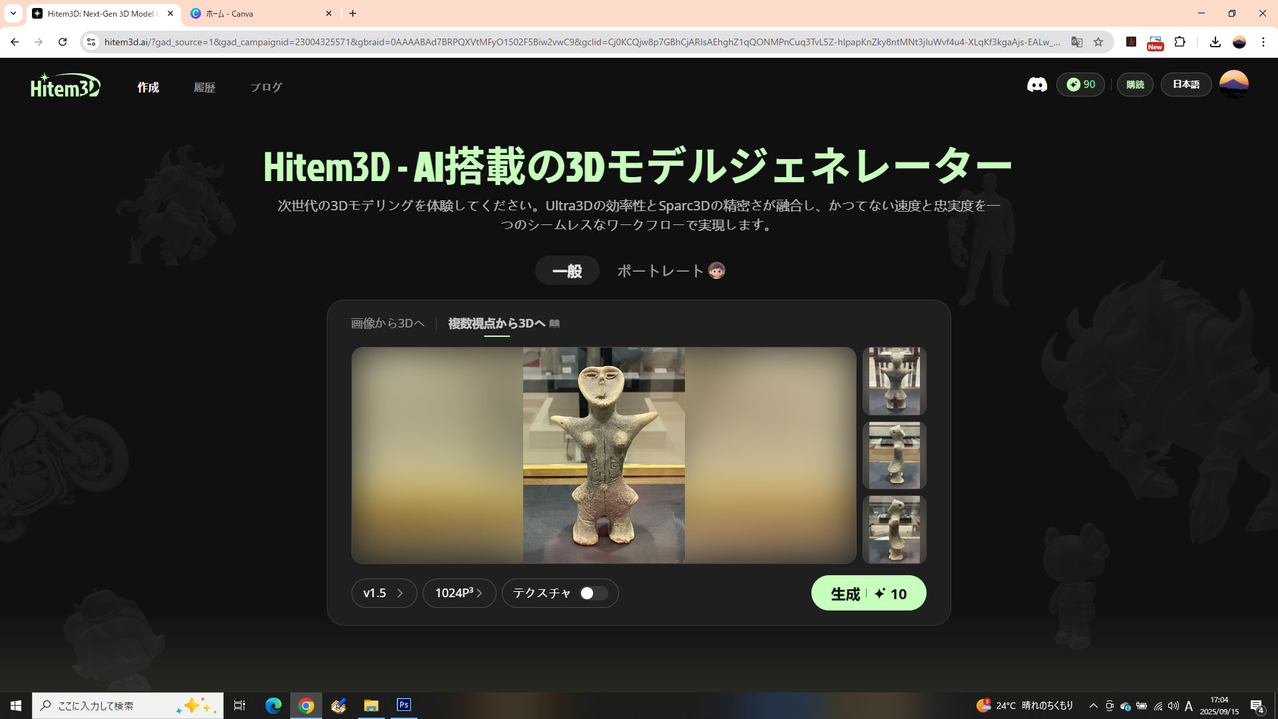
Task: Toggle the IME input mode A
Action: (x=1189, y=706)
